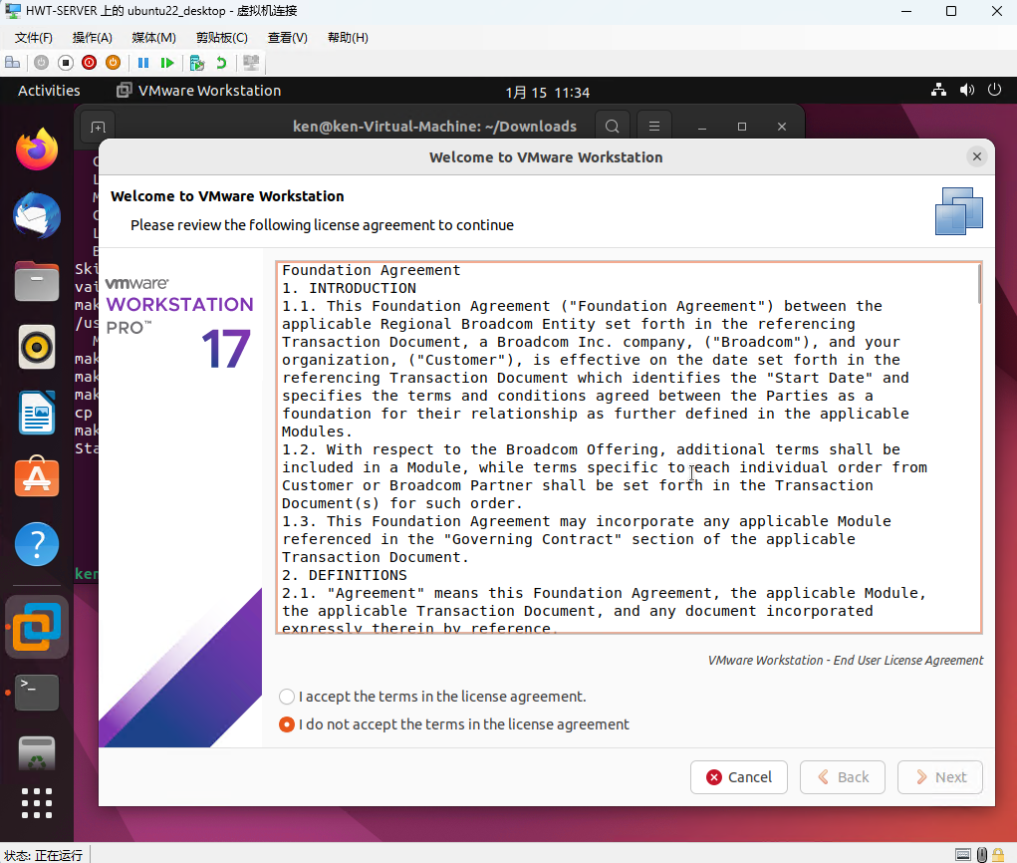Open the Help icon in dock
1017x863 pixels.
coord(37,544)
